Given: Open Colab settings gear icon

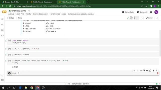Looking at the screenshot, I should (x=151, y=12).
